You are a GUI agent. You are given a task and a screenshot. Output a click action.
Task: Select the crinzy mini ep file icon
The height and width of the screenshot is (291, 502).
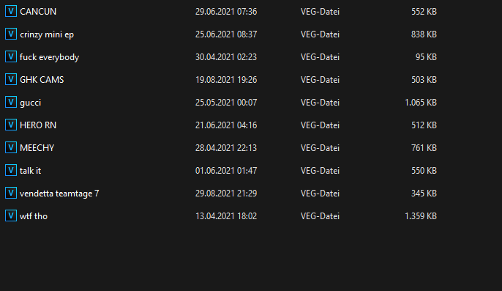[x=10, y=34]
